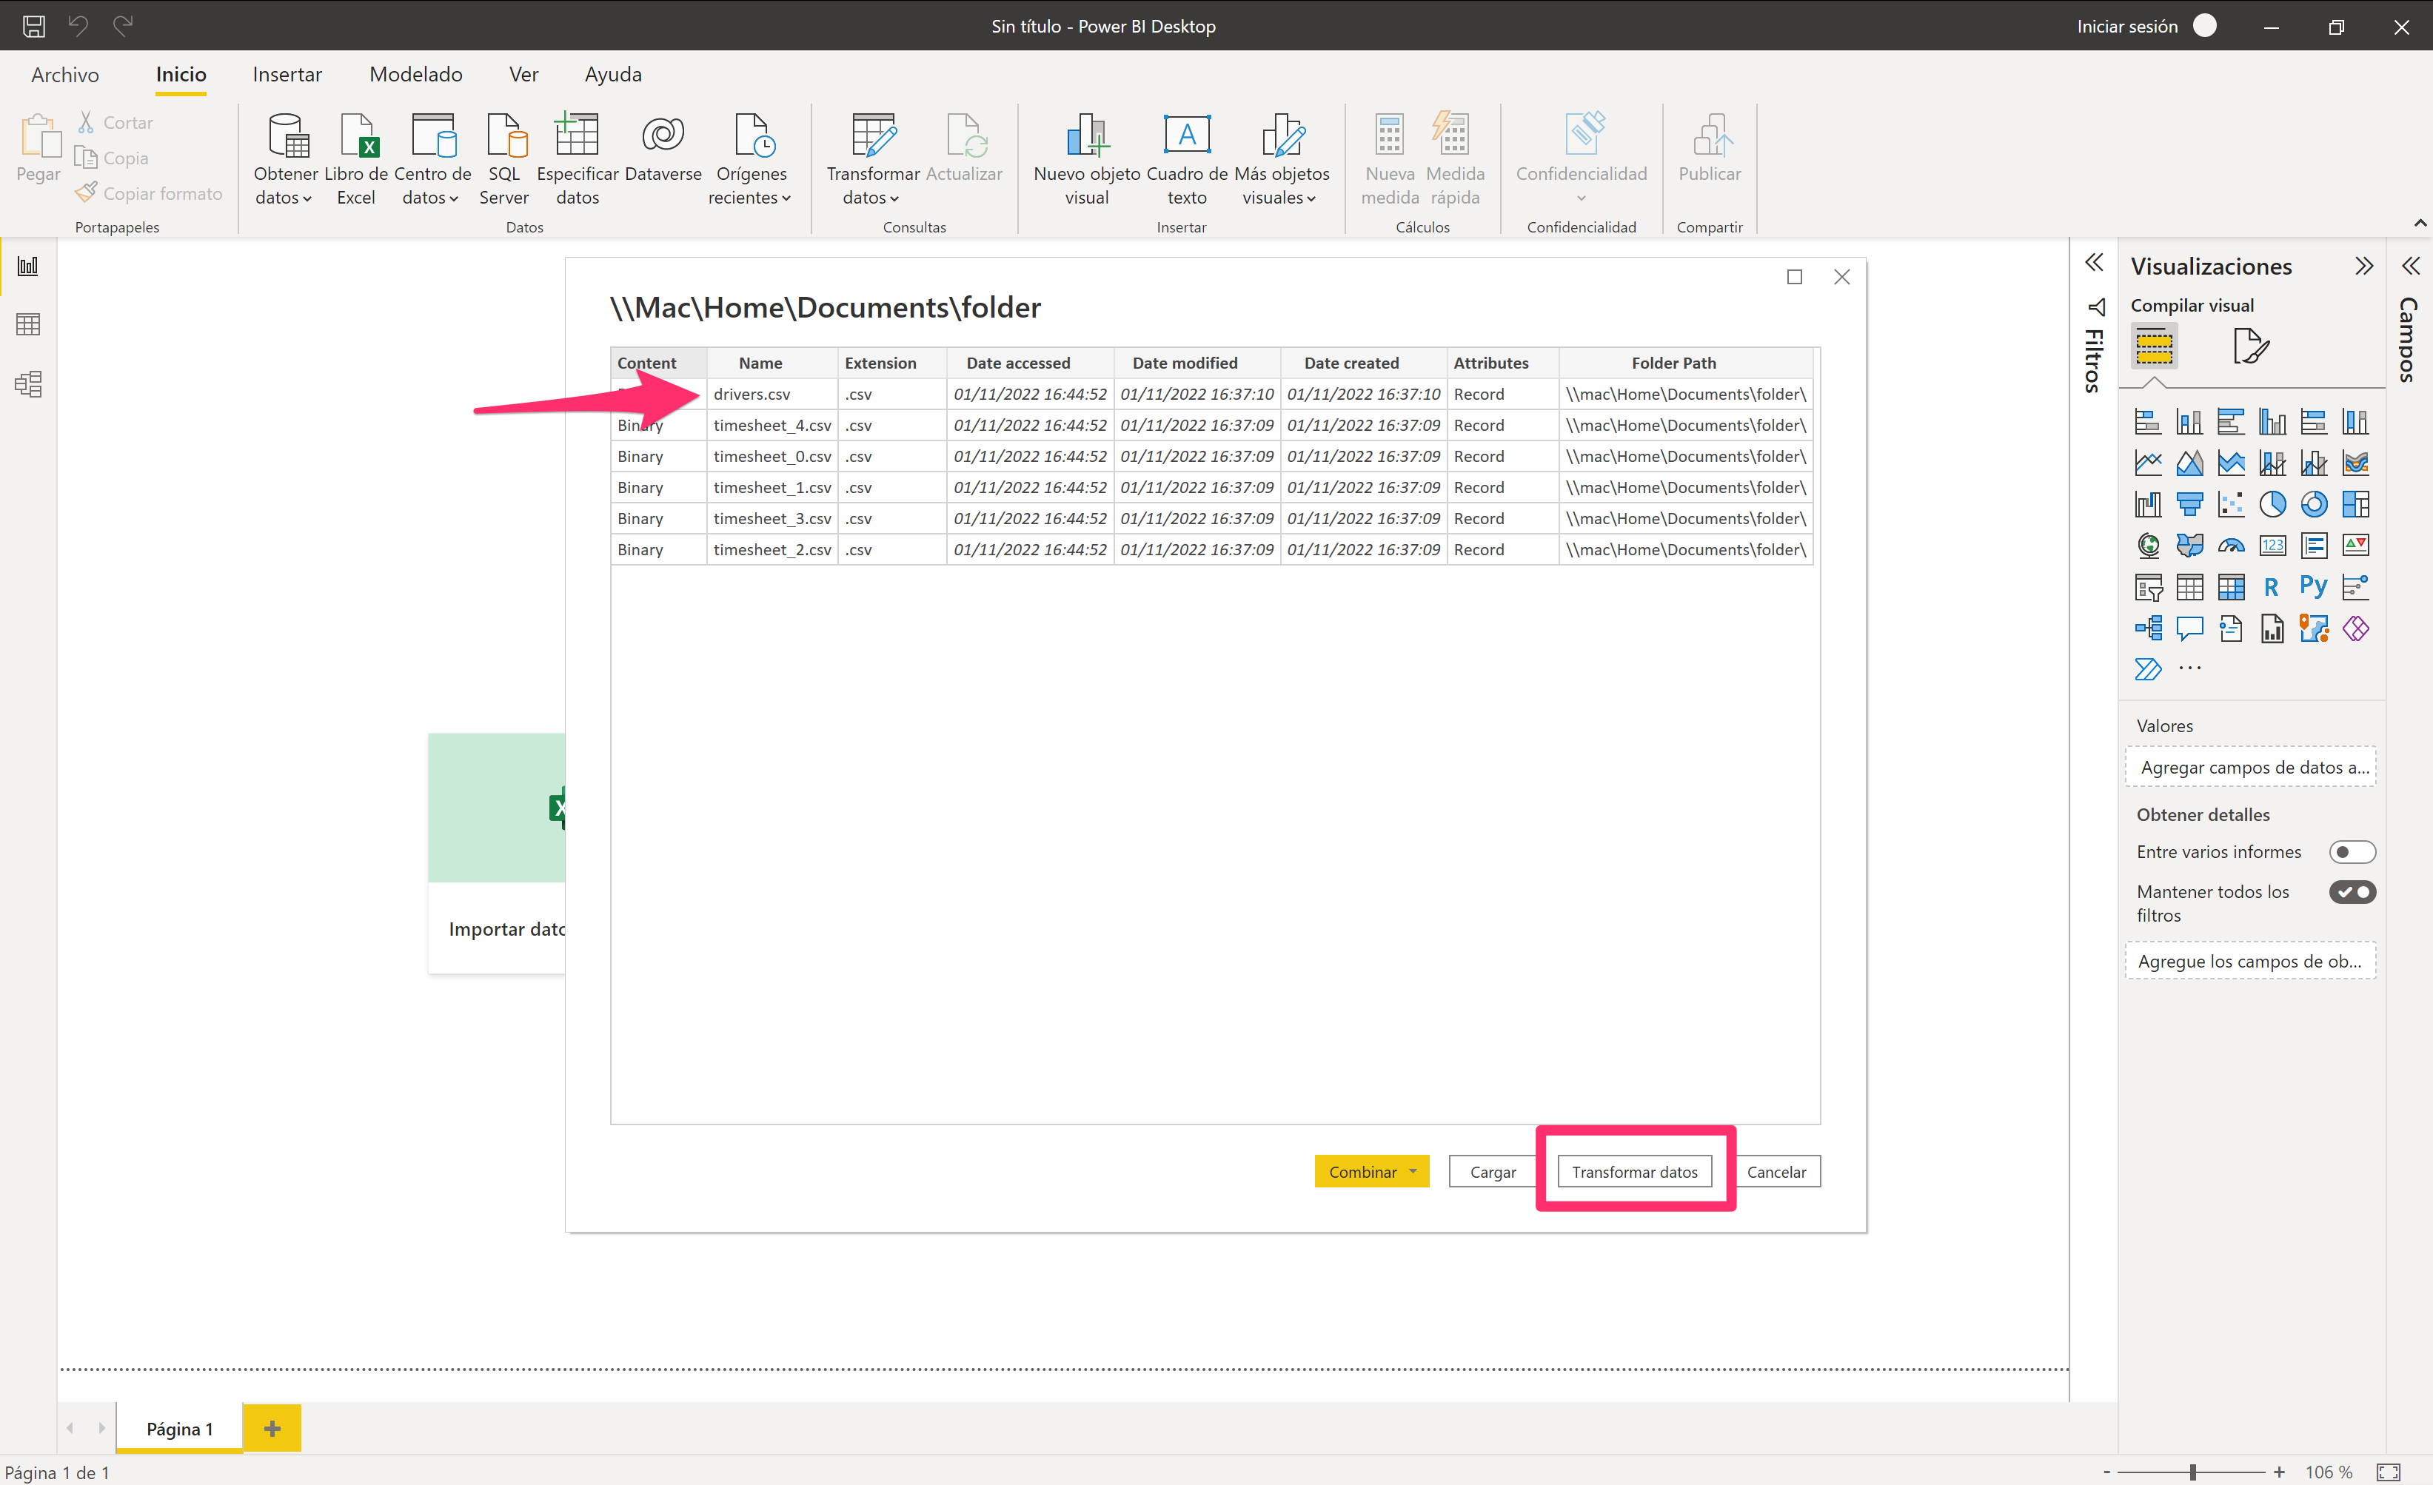
Task: Insert a Cuadro de texto
Action: tap(1187, 159)
